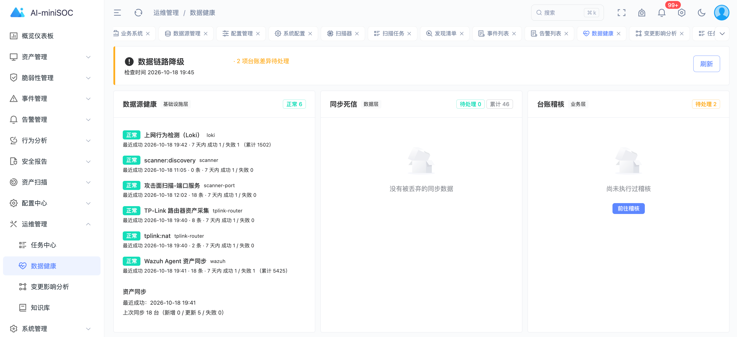Close the 数据源管理 tab
Image resolution: width=737 pixels, height=337 pixels.
pyautogui.click(x=206, y=33)
